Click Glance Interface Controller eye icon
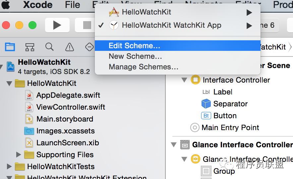Viewport: 293px width, 179px height. [196, 159]
